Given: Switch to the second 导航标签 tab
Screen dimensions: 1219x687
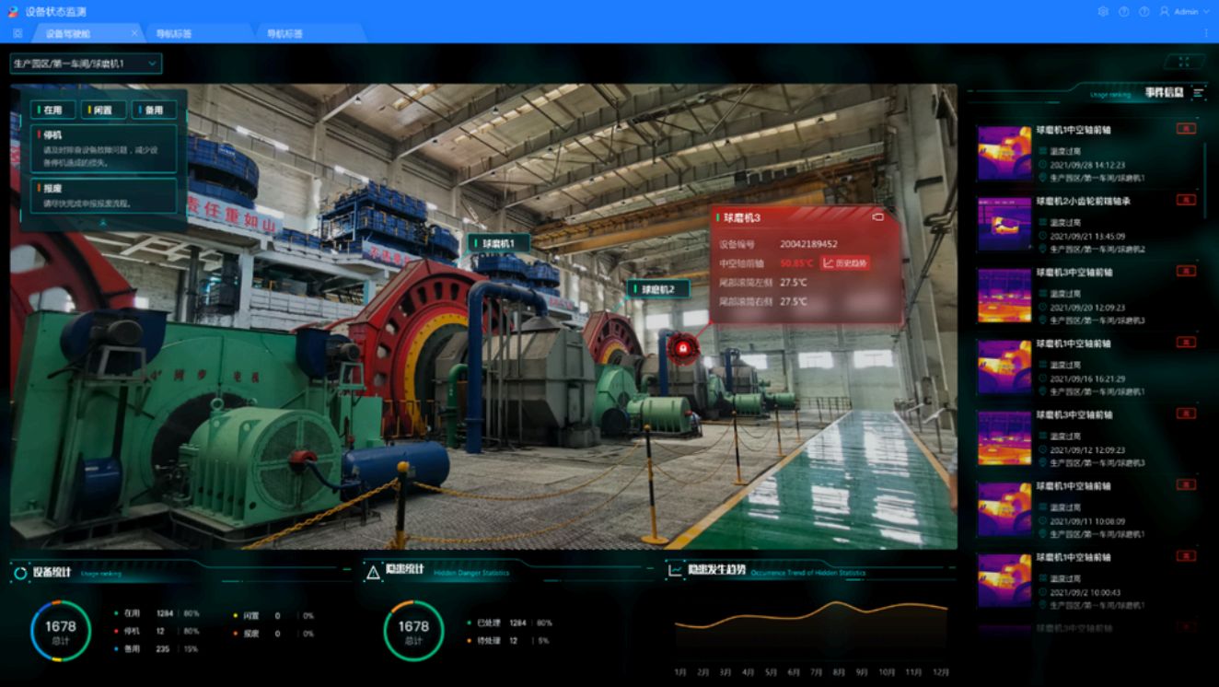Looking at the screenshot, I should pos(284,34).
